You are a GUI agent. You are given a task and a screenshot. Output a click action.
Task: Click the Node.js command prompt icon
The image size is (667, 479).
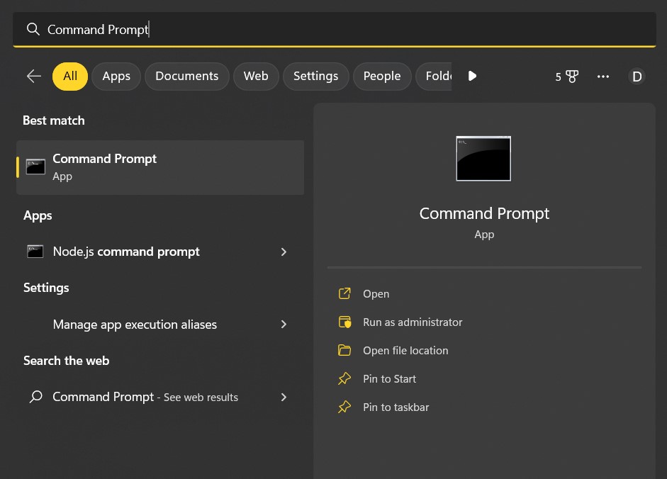point(35,252)
